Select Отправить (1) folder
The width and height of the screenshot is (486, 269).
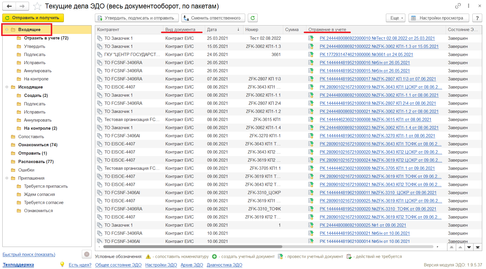[x=32, y=153]
